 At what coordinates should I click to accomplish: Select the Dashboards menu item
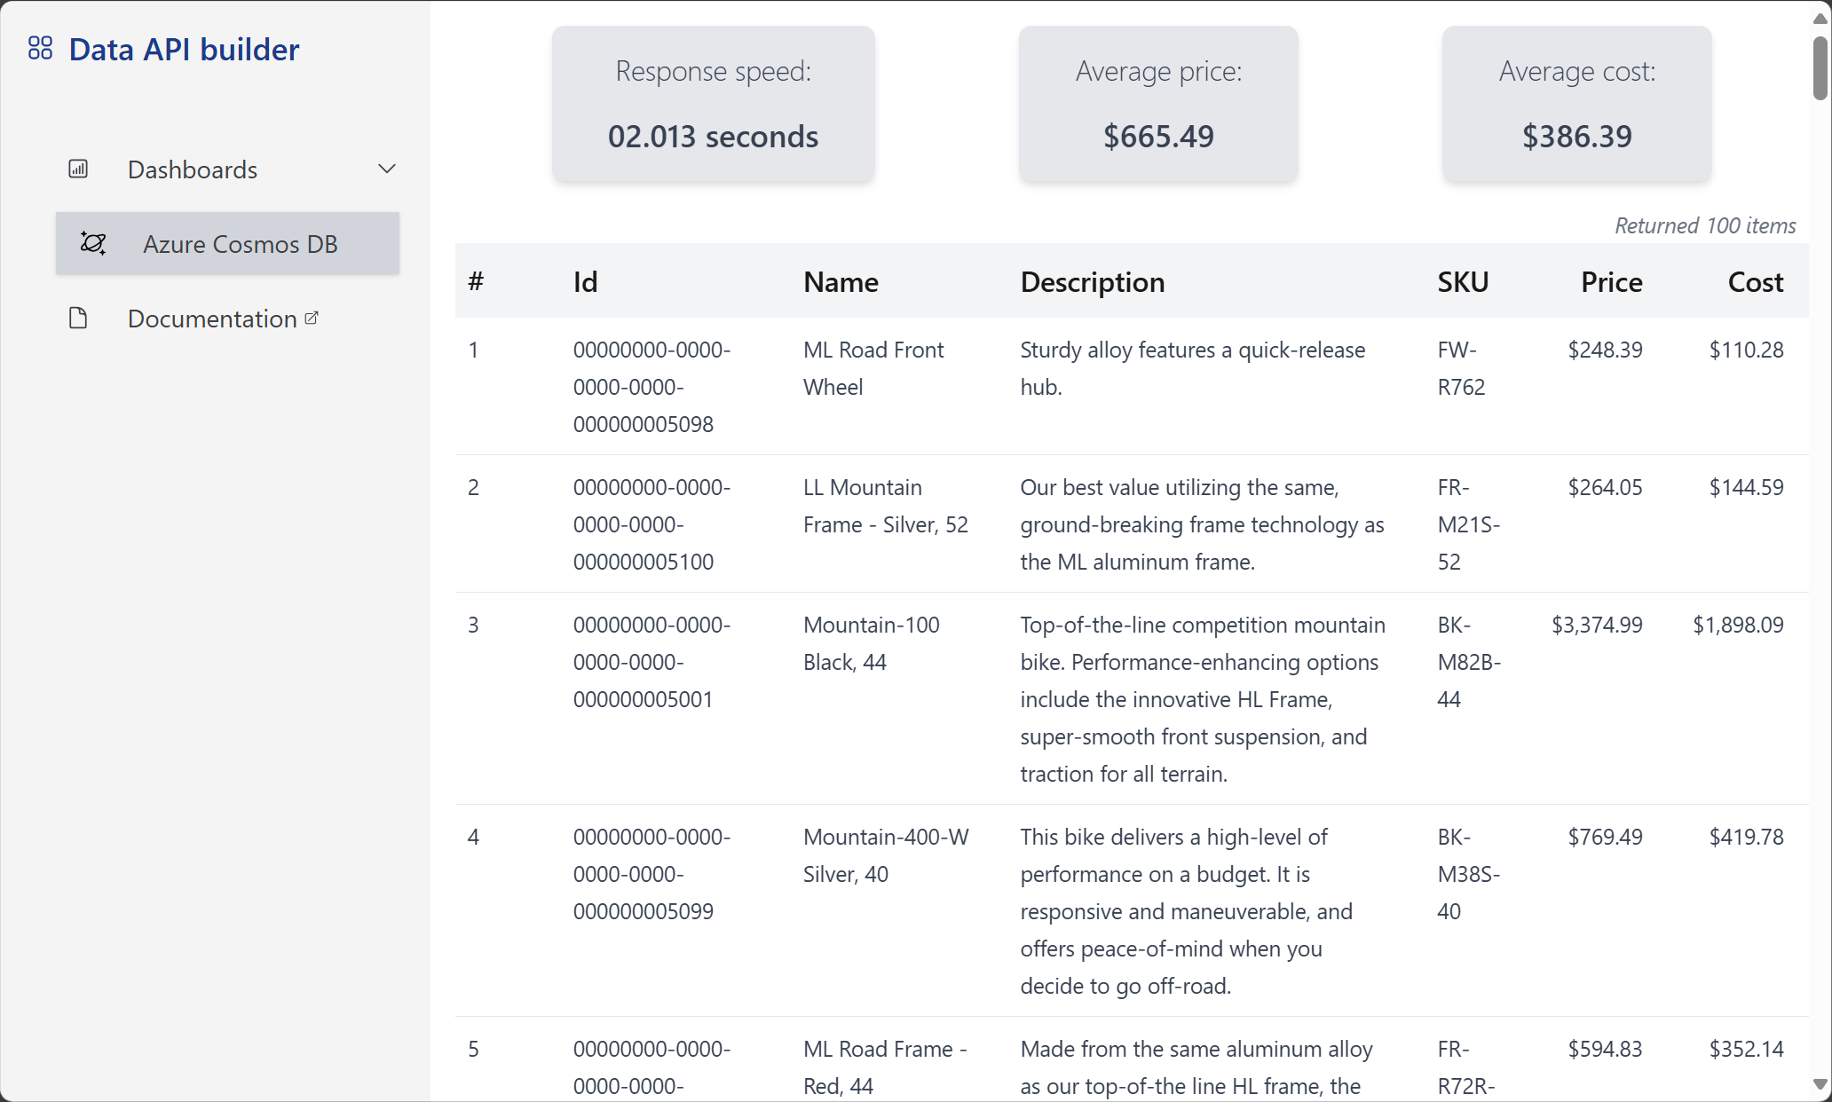pyautogui.click(x=193, y=169)
